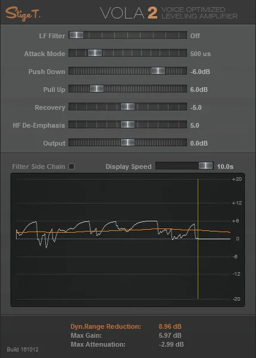Click the Build 181012 label
Viewport: 256px width, 358px height.
pyautogui.click(x=23, y=349)
